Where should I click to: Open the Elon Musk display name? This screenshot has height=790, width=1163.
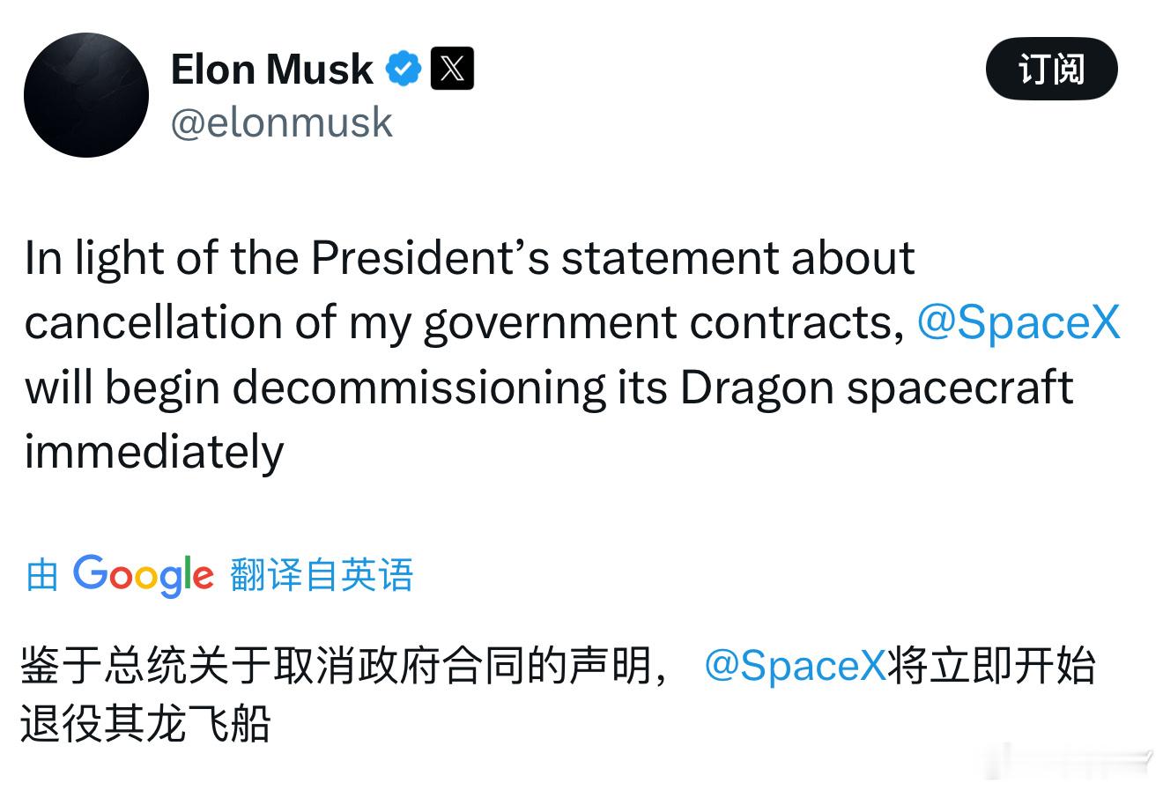(271, 69)
